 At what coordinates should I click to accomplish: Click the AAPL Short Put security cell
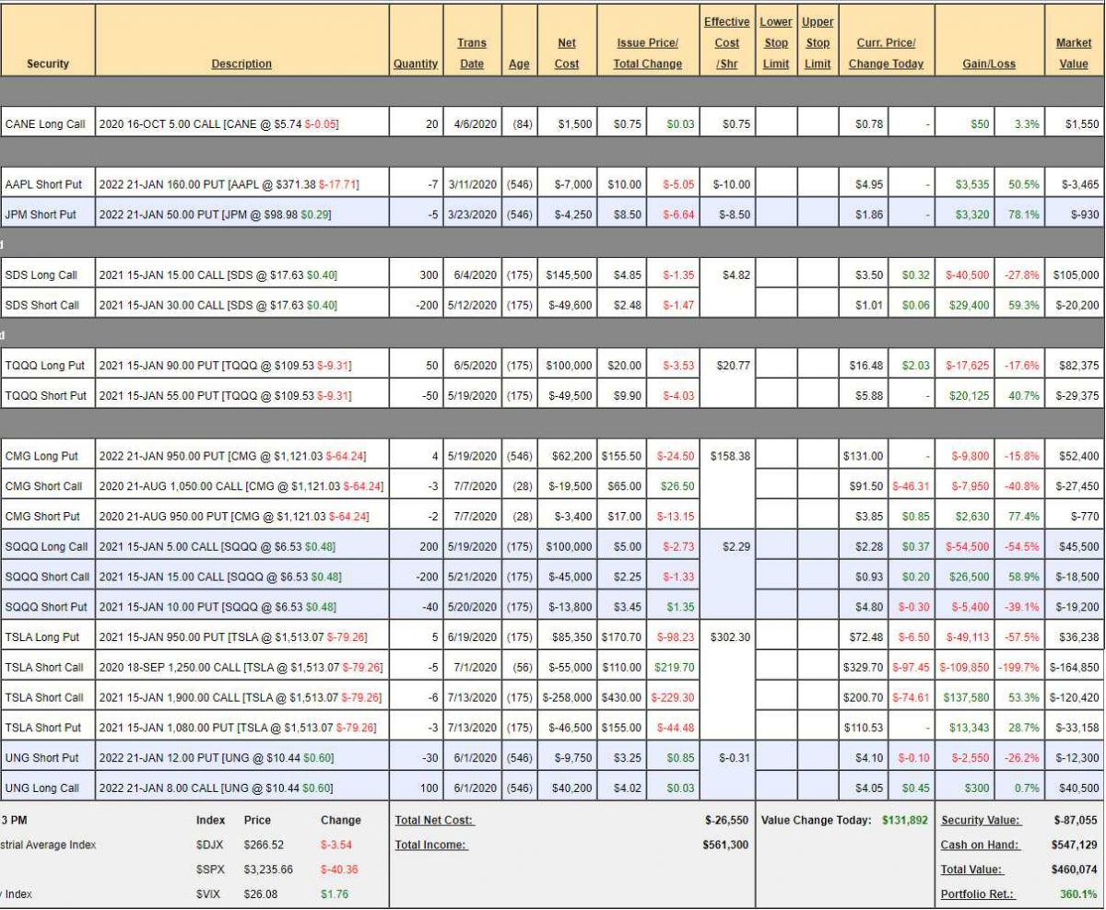[x=43, y=184]
